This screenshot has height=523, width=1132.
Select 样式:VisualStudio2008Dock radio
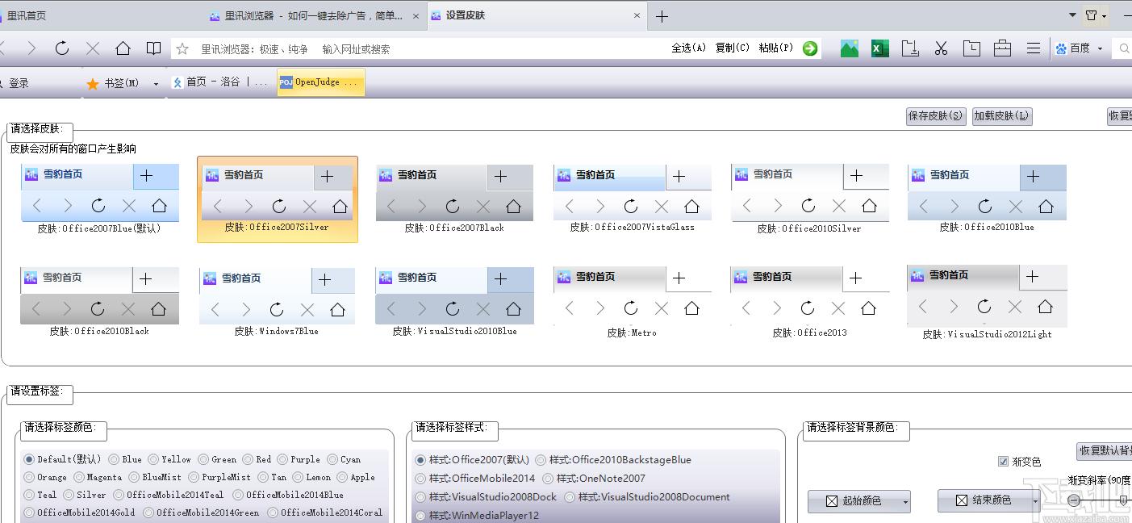tap(420, 497)
